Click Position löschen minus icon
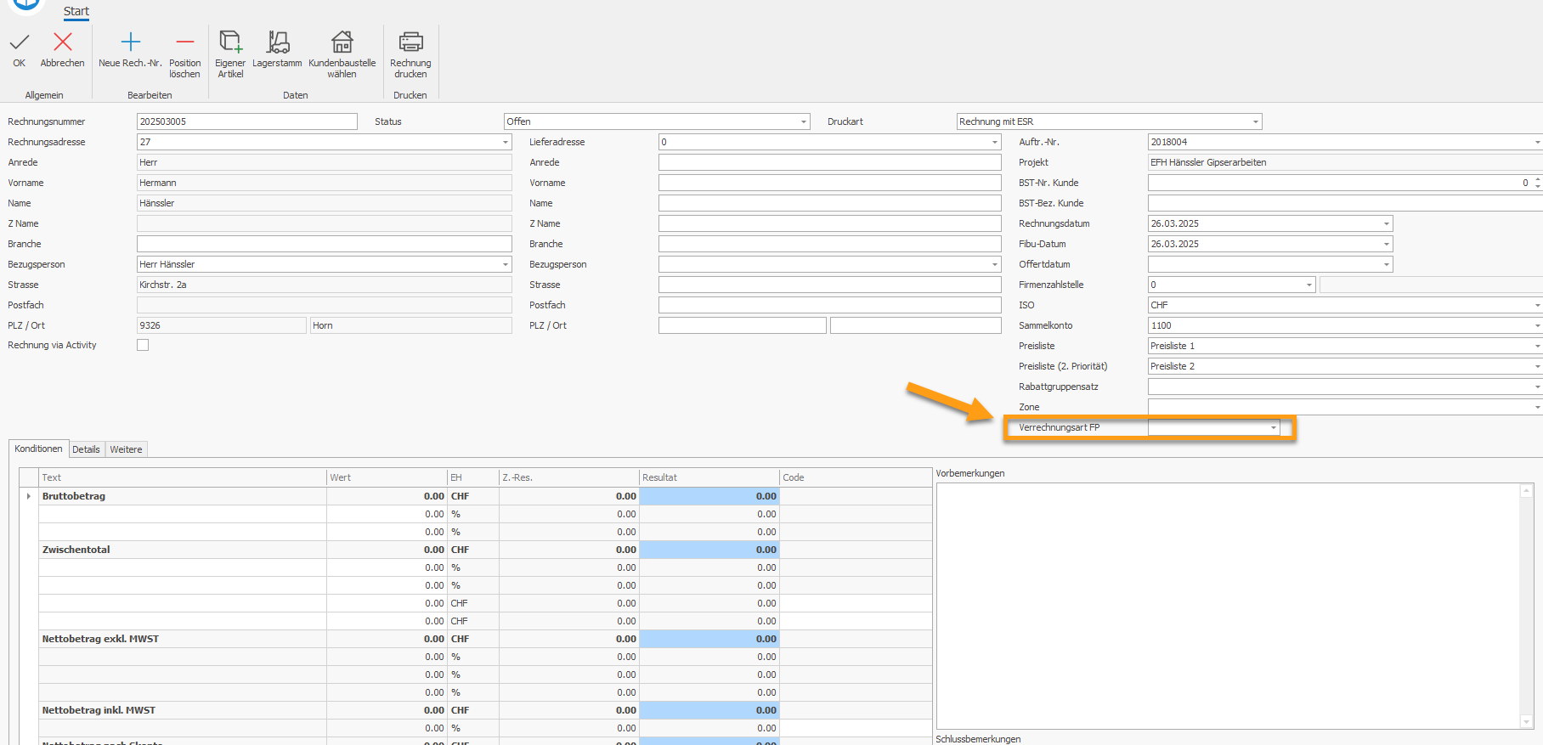This screenshot has width=1543, height=745. (x=184, y=42)
